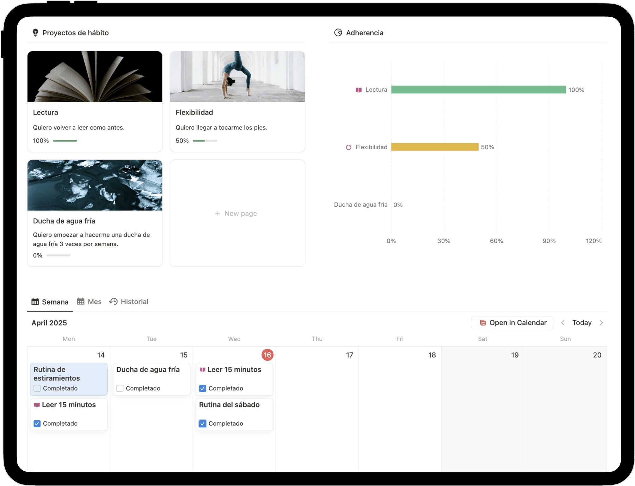
Task: Click the 100% label beside the green chart bar
Action: tap(576, 90)
